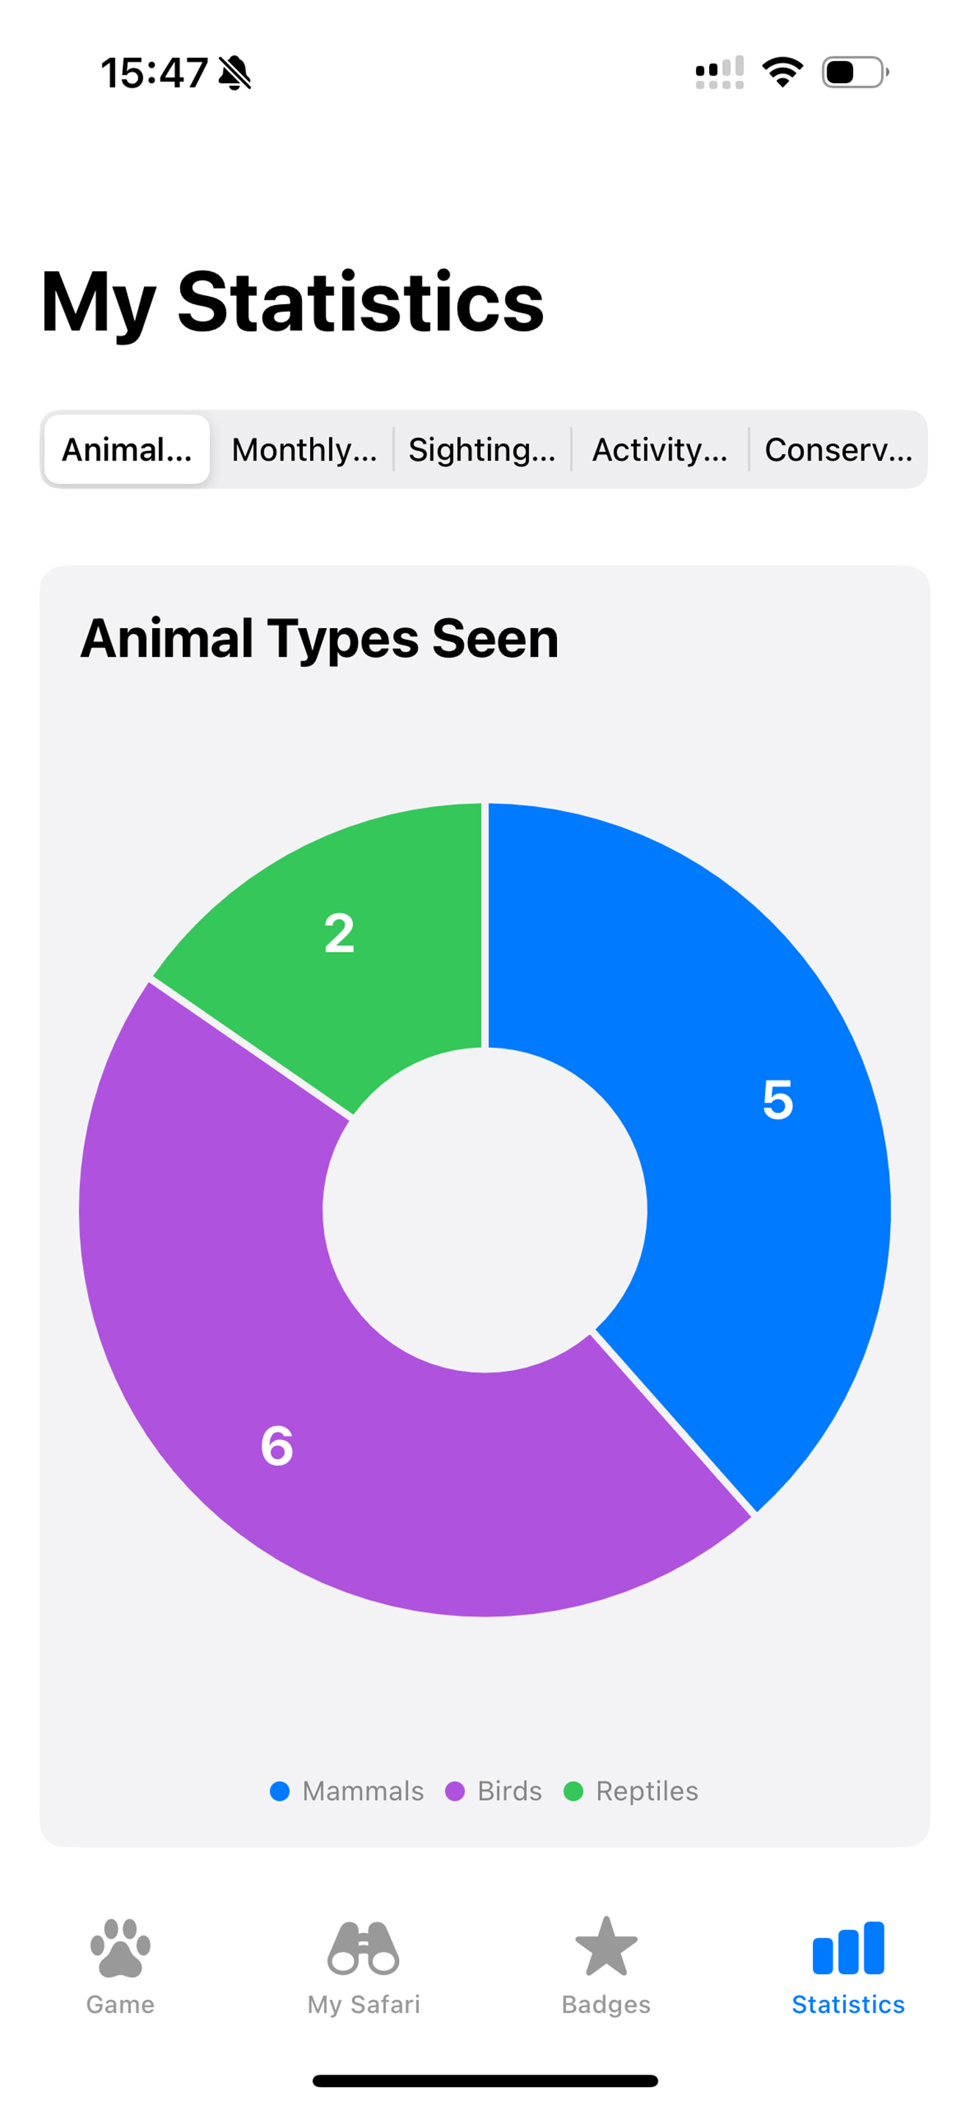The height and width of the screenshot is (2107, 970).
Task: Tap the battery indicator icon
Action: click(x=854, y=72)
